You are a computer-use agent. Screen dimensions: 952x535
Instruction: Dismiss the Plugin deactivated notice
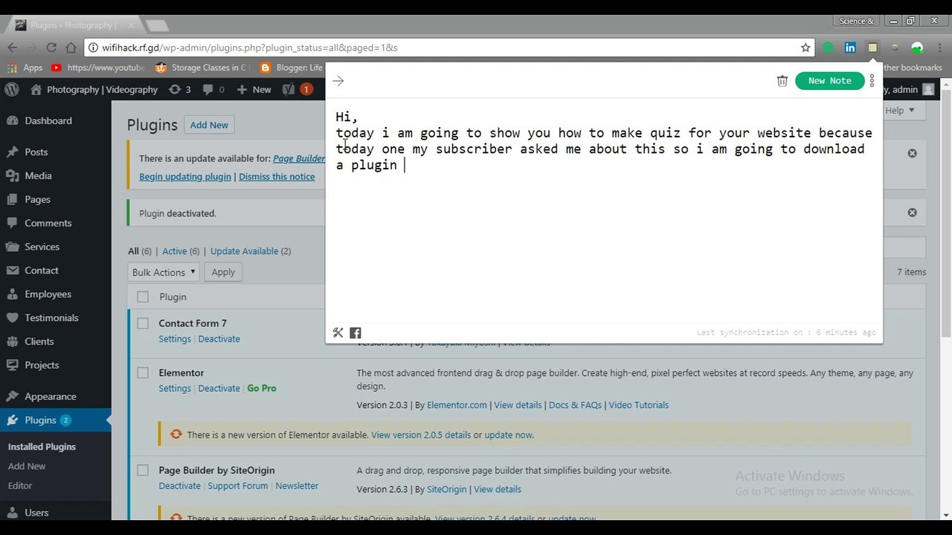[912, 213]
